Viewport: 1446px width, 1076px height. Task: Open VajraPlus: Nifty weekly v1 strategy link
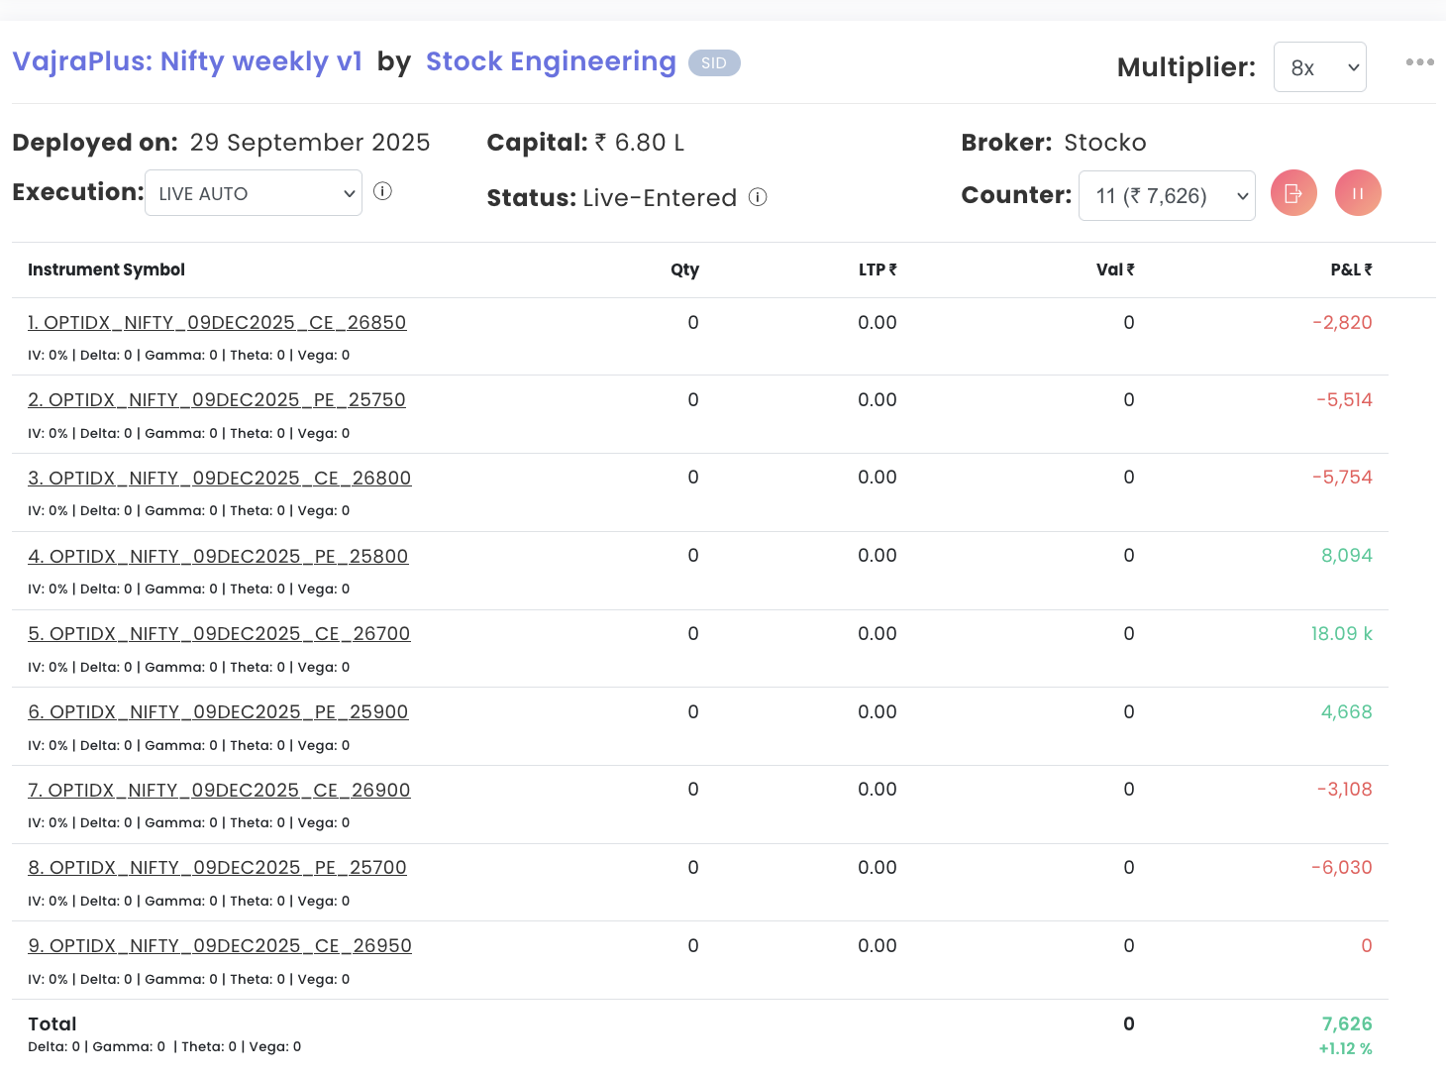(x=187, y=61)
